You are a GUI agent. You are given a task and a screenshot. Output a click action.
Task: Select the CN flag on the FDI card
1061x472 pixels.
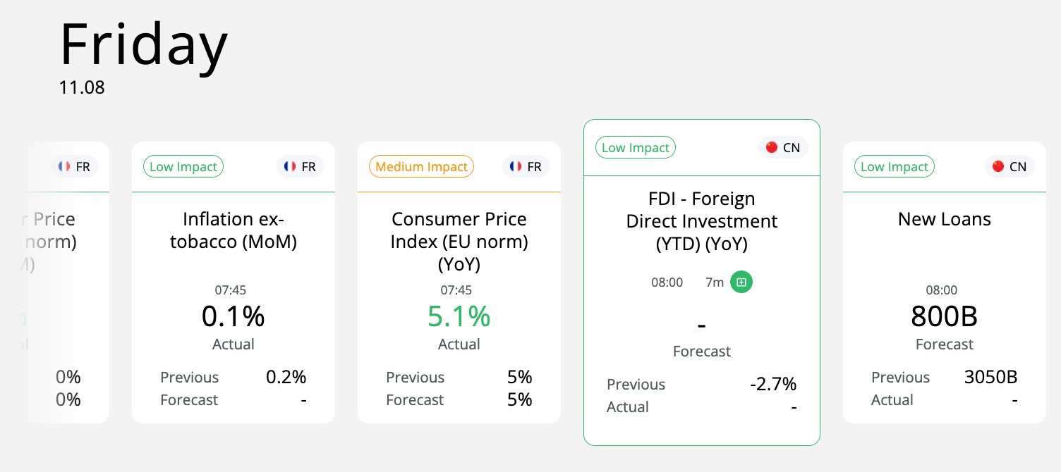click(x=783, y=147)
